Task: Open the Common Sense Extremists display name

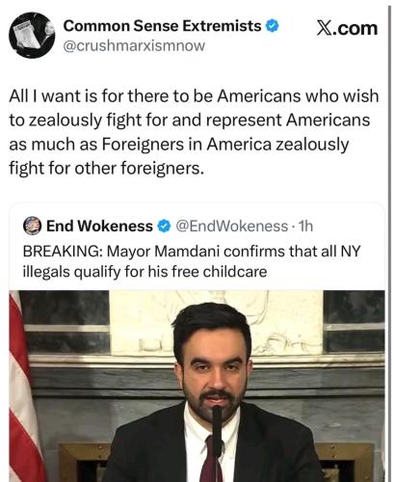Action: coord(162,26)
